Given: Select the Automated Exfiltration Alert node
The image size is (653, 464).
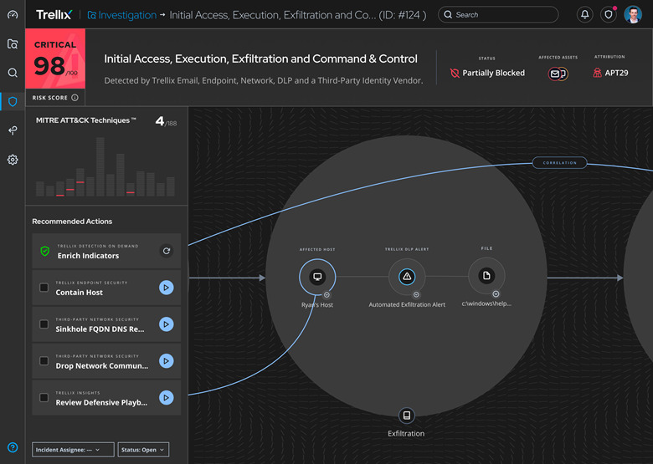Looking at the screenshot, I should click(407, 277).
